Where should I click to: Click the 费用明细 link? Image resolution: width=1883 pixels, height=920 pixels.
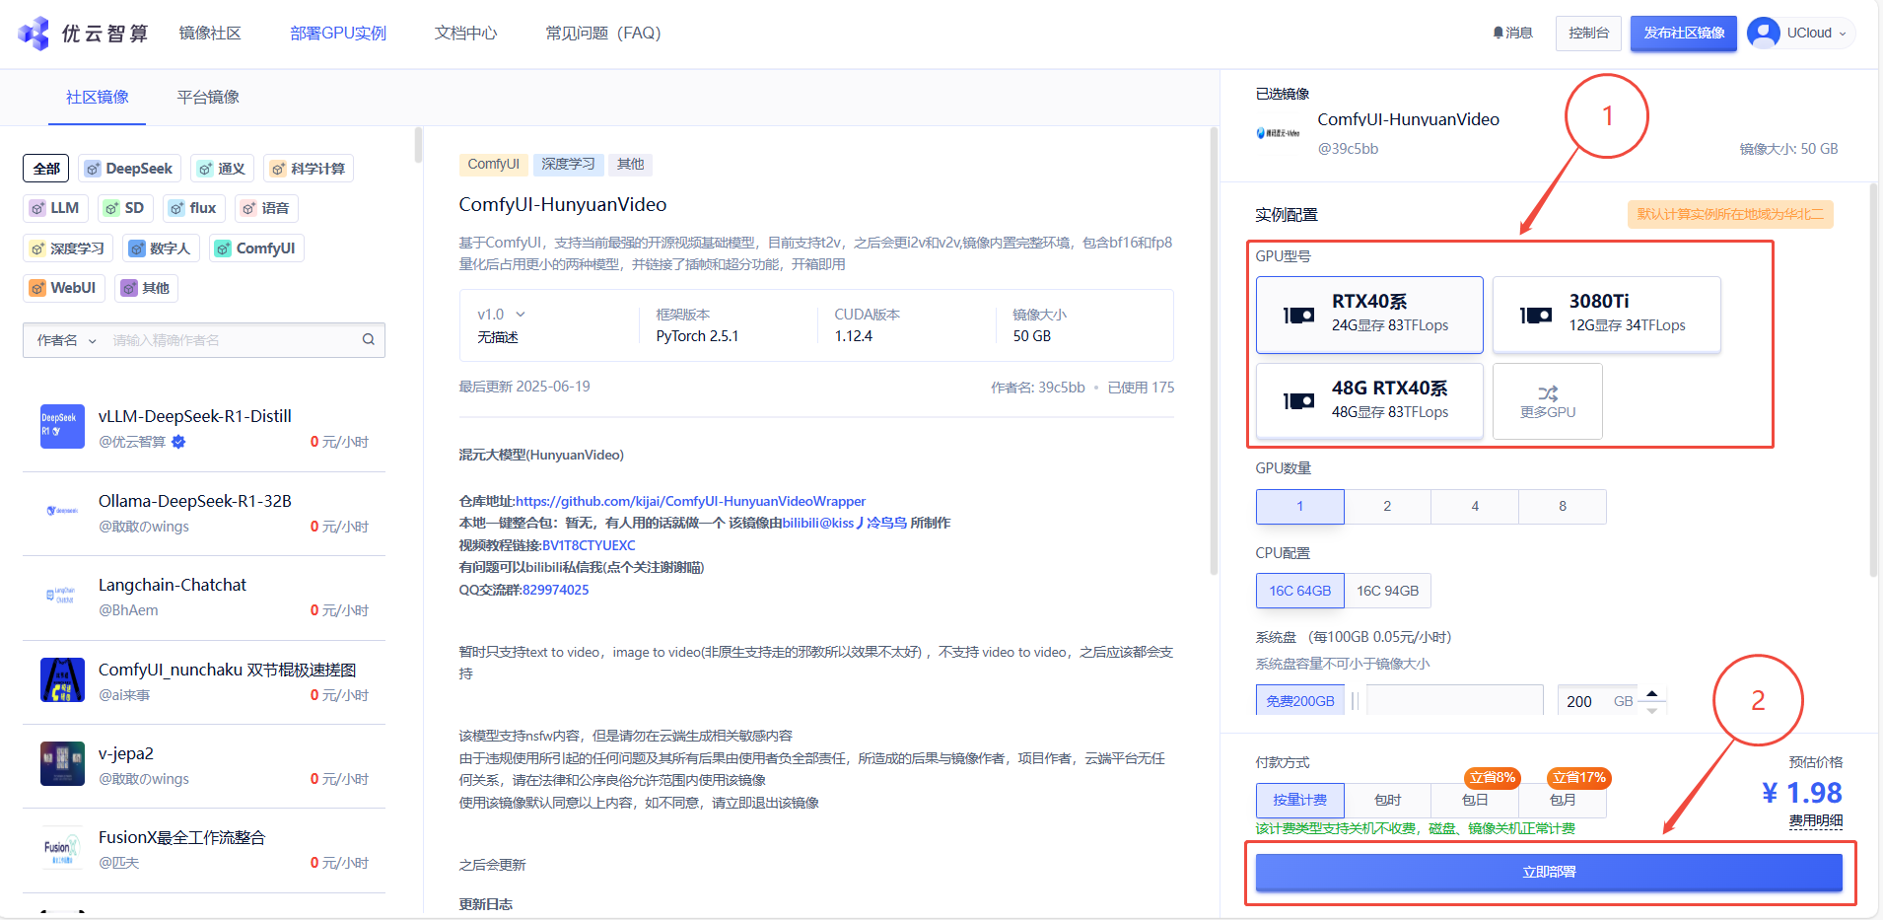(x=1816, y=820)
